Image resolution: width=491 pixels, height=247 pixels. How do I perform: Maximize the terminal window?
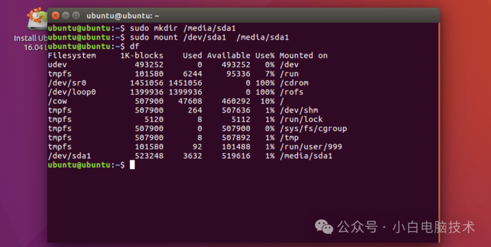point(76,15)
